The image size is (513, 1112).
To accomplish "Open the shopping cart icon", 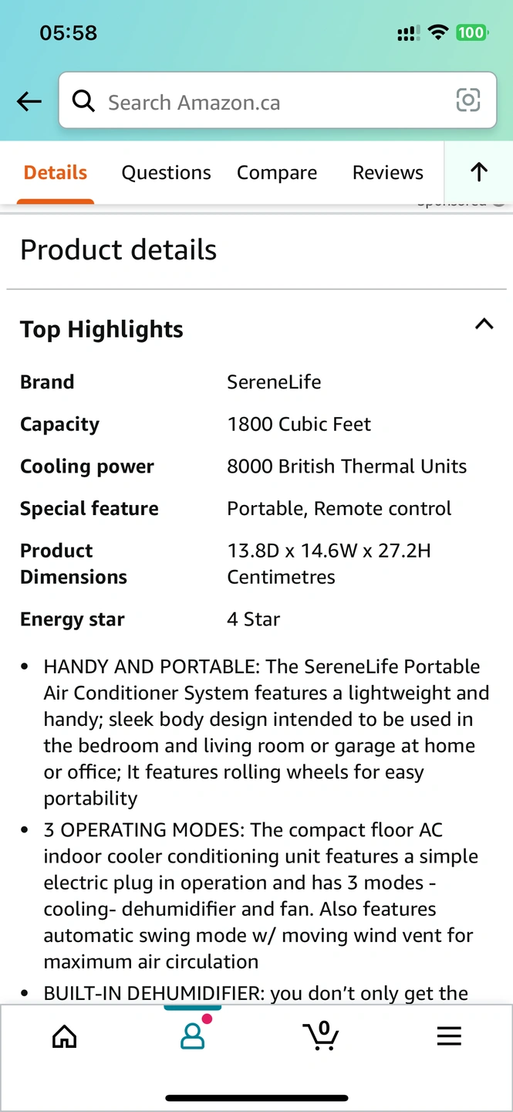I will [321, 1035].
